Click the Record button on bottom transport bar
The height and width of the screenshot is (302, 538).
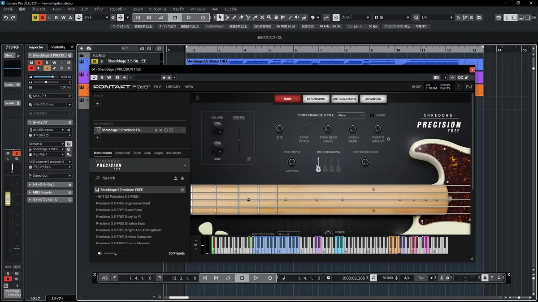tap(270, 278)
